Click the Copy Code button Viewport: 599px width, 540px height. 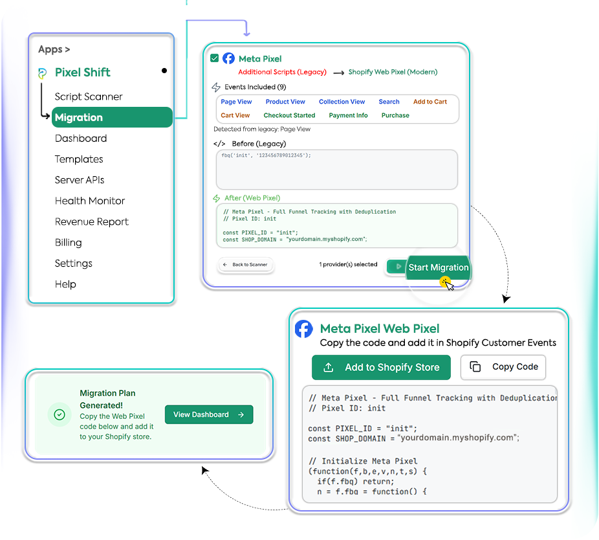point(503,367)
